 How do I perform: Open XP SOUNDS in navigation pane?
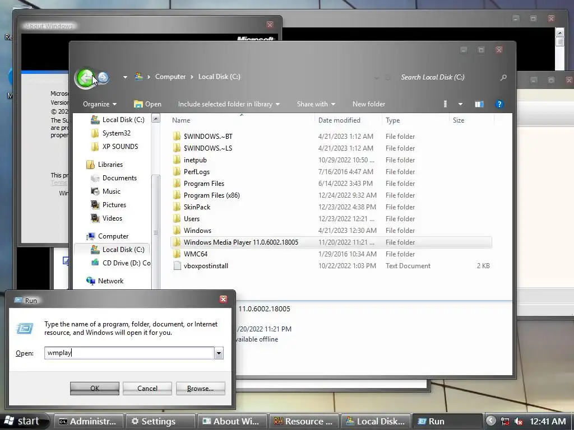[x=120, y=147]
